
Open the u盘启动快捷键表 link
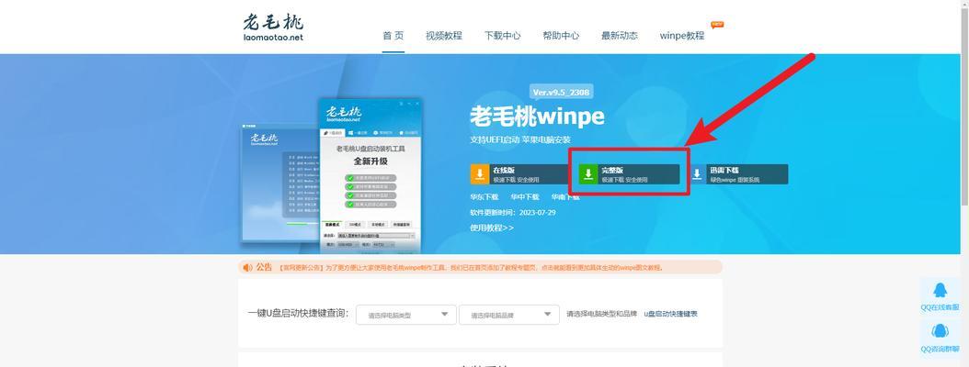pyautogui.click(x=670, y=314)
